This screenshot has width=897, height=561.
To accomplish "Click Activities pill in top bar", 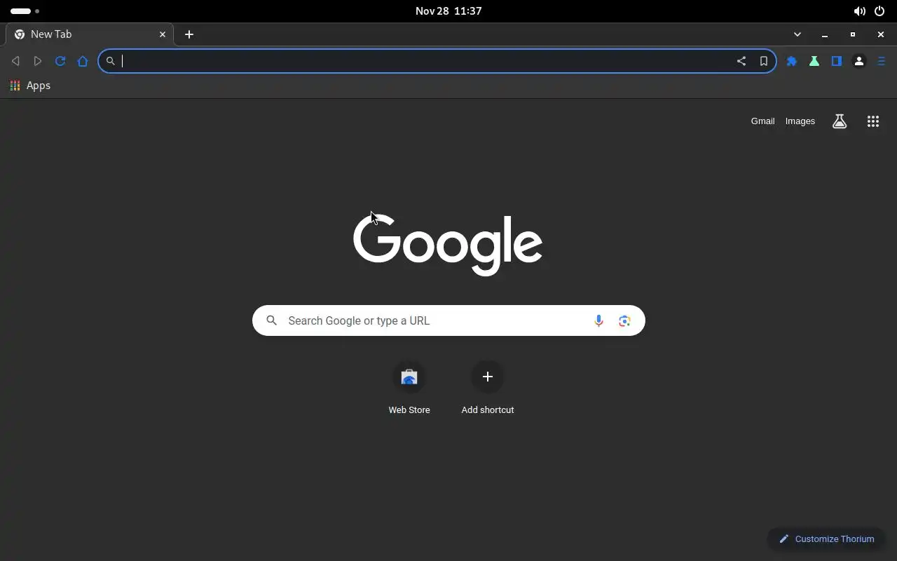I will tap(25, 11).
